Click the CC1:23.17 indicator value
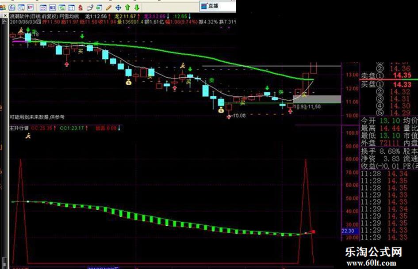Screen dimensions: 418x269 point(72,128)
